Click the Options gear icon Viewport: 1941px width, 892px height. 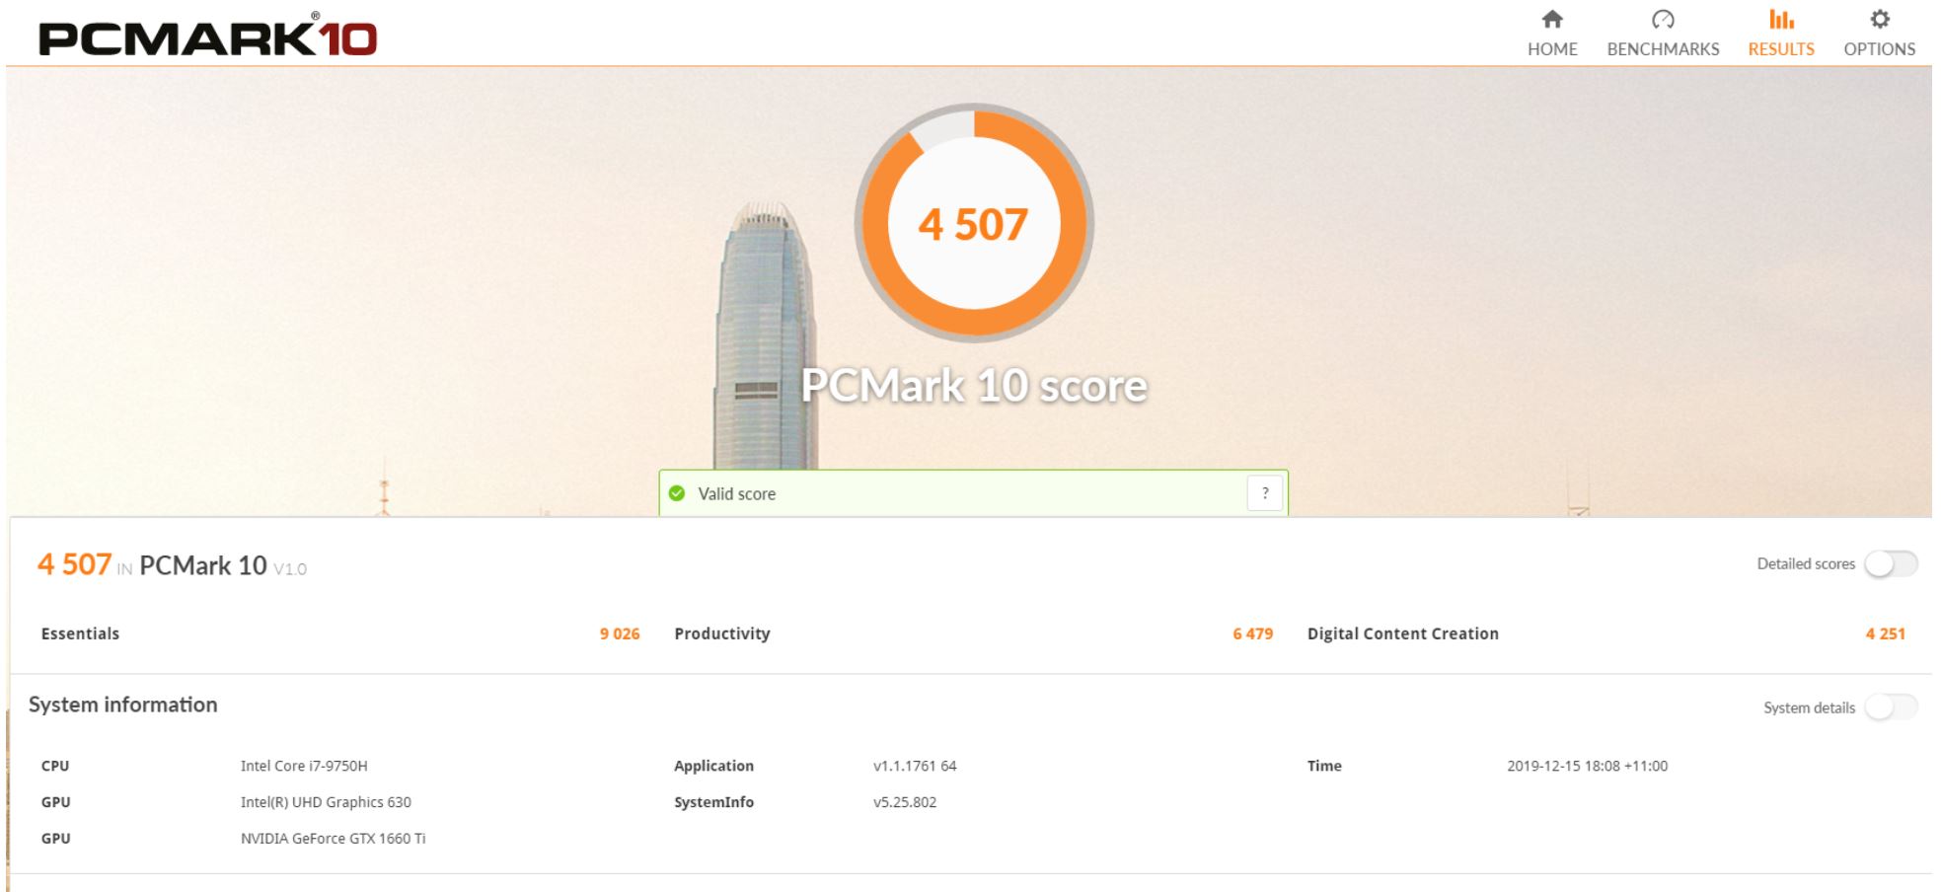pos(1880,20)
